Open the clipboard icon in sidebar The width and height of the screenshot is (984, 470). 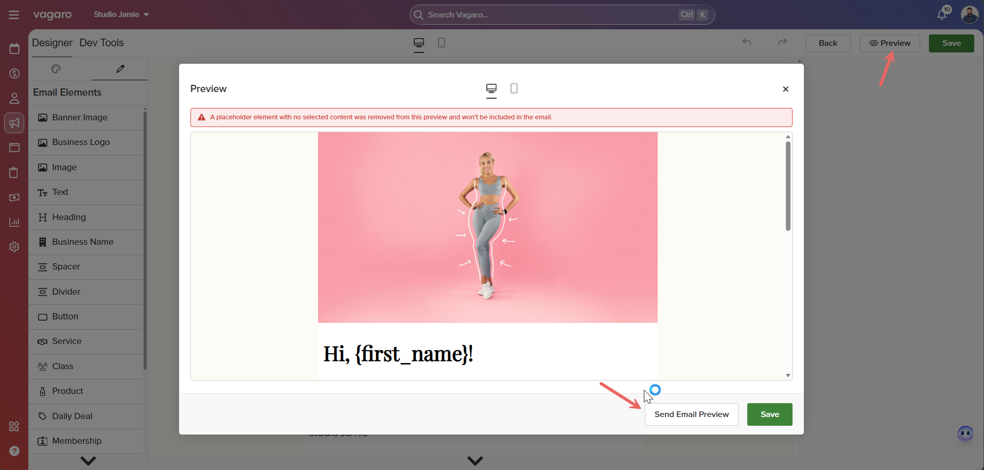(14, 172)
